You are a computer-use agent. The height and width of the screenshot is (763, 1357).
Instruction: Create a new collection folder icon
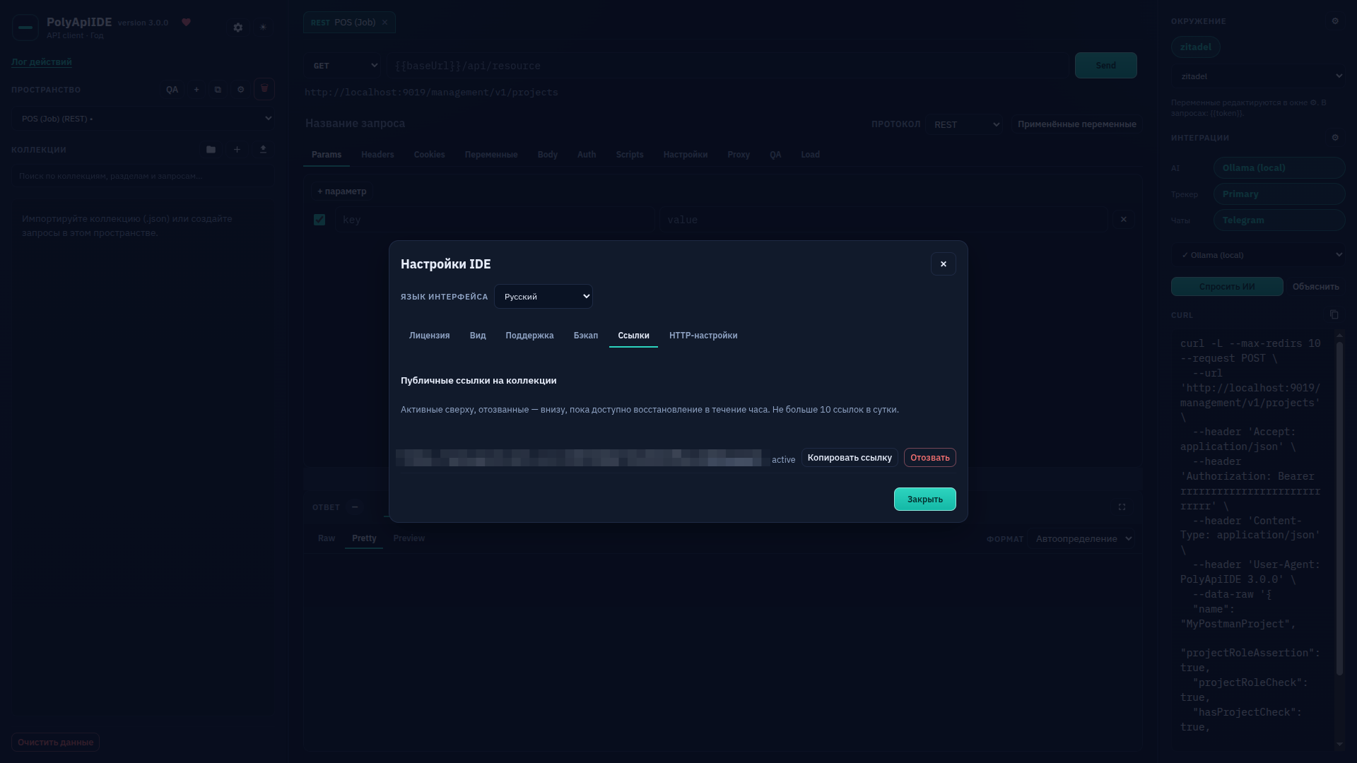(211, 150)
